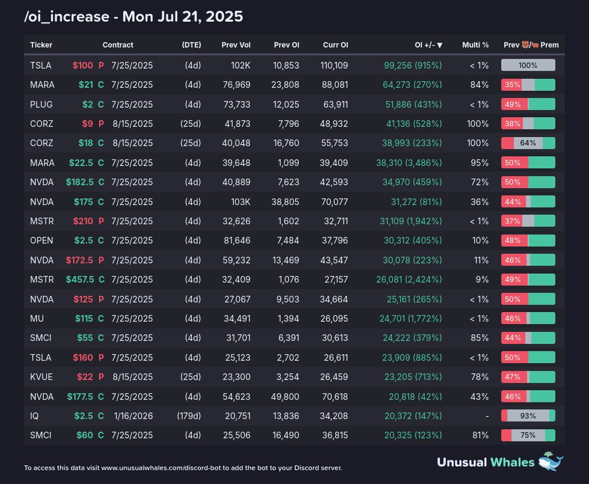Click the SMCI $60 C premium bar showing 75%
This screenshot has width=589, height=484.
[528, 435]
